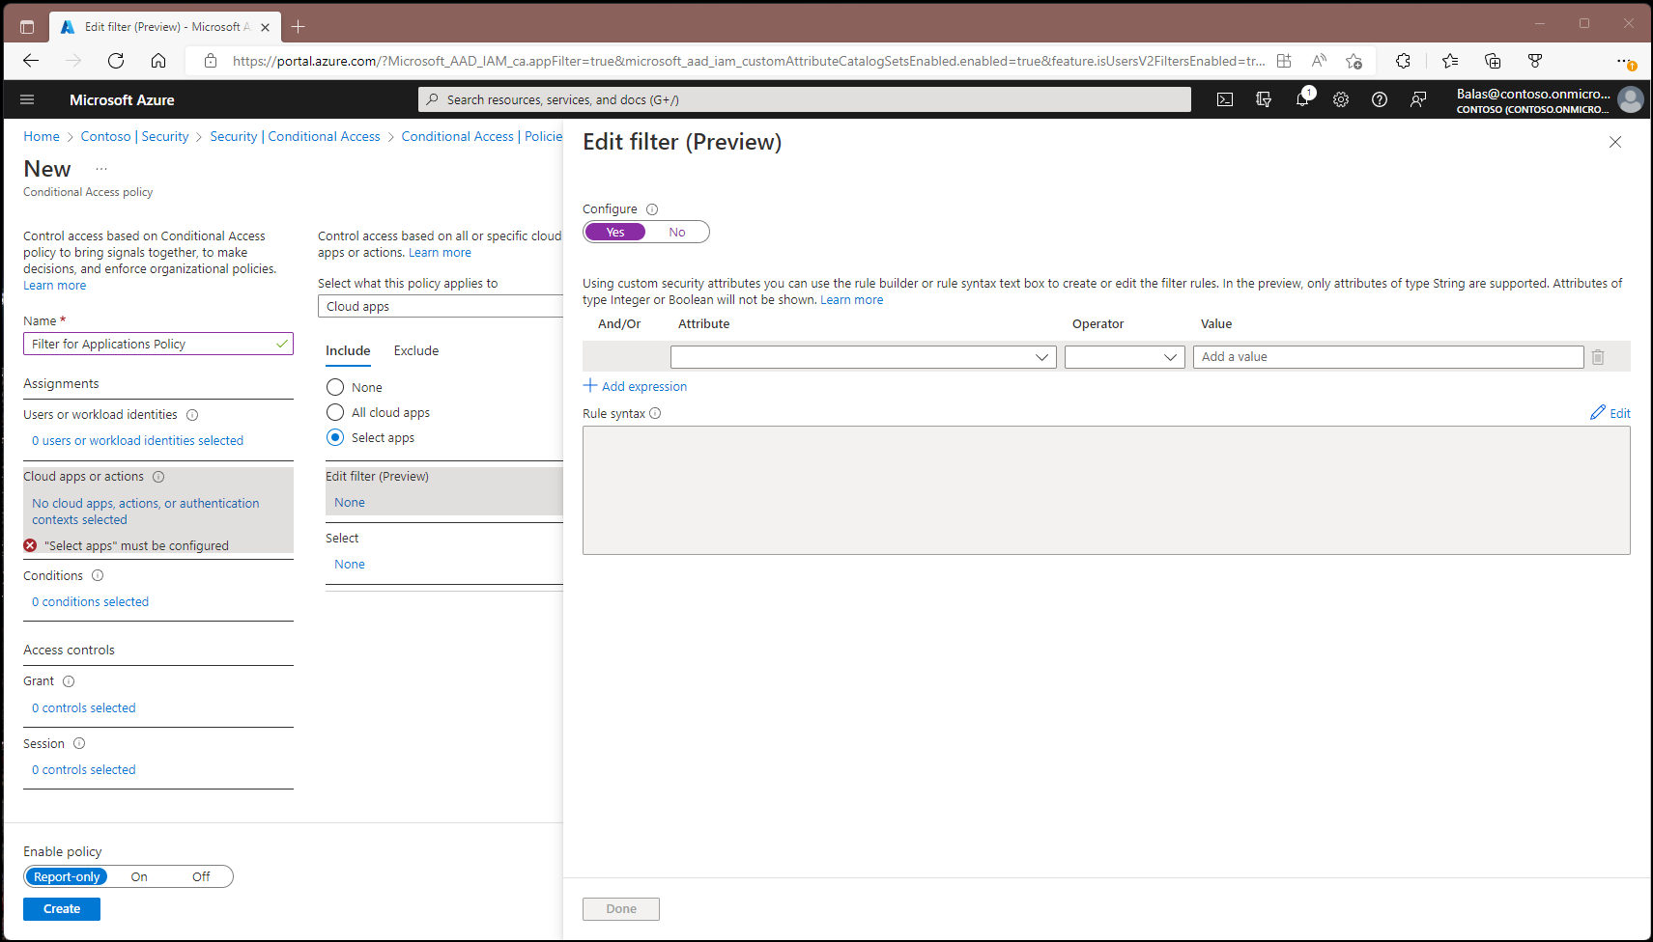Set Configure toggle to Yes
The width and height of the screenshot is (1653, 942).
[615, 232]
